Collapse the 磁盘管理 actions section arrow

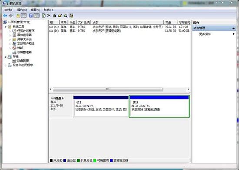click(x=233, y=28)
